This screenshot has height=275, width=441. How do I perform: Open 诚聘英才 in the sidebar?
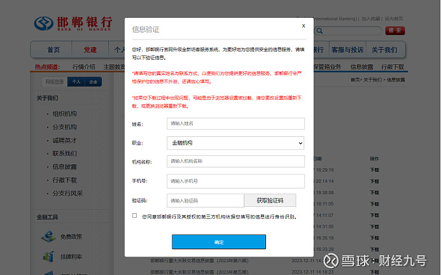(x=64, y=140)
